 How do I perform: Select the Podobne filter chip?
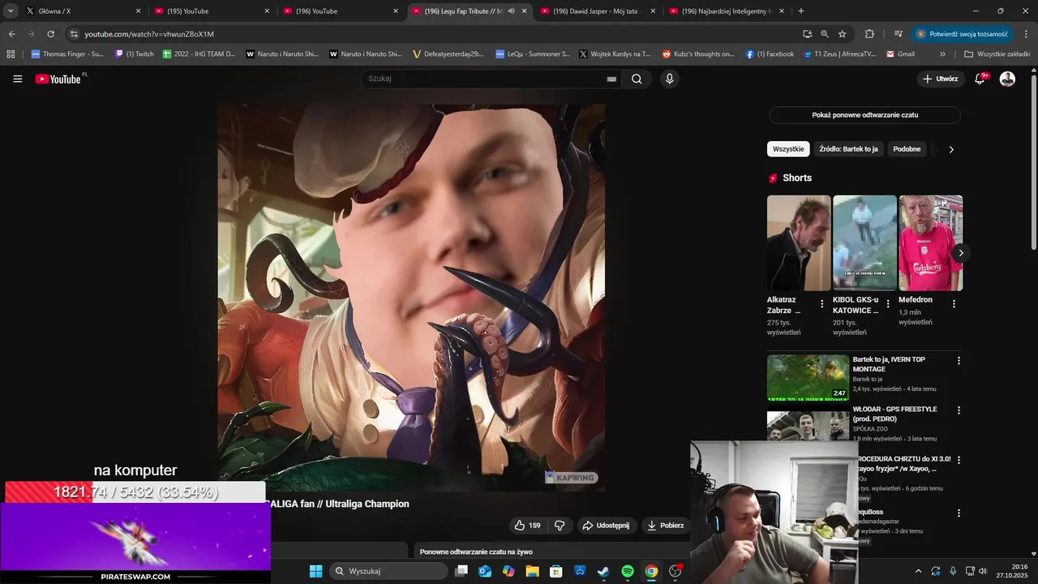907,149
